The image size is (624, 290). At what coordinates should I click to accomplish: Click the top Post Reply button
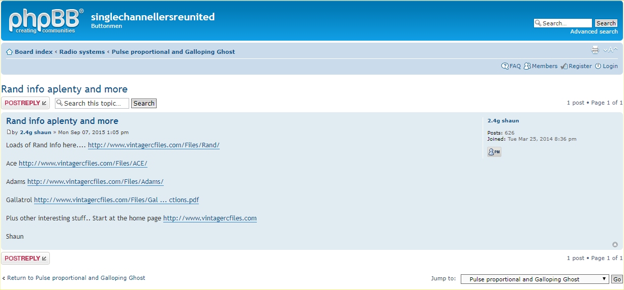(25, 103)
